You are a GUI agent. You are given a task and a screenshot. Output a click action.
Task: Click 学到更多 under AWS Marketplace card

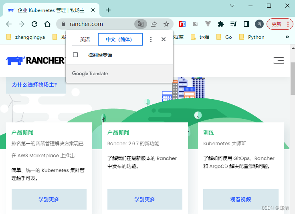[49, 199]
